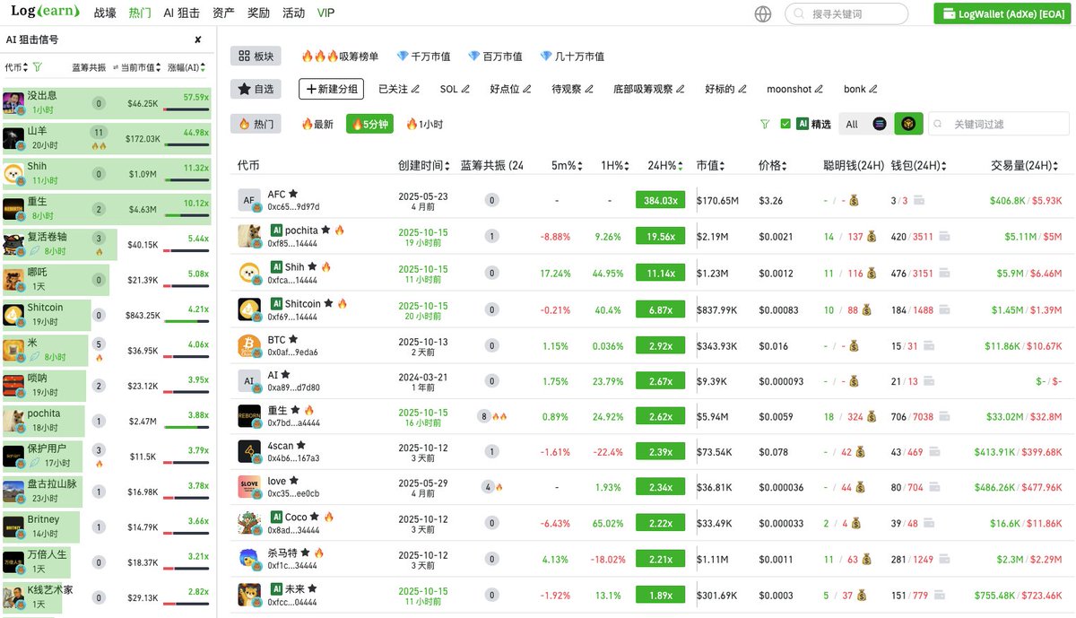Click the 没出息 row in sidebar
Screen dimensions: 1076x618
(x=106, y=102)
